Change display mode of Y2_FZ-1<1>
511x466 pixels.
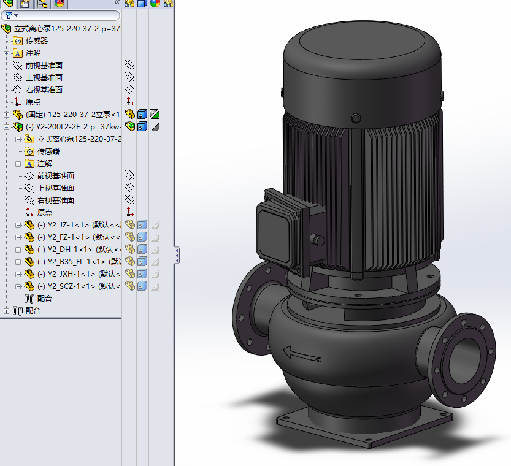click(x=142, y=237)
